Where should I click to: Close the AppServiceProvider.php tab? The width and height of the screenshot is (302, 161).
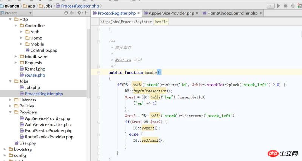[197, 13]
